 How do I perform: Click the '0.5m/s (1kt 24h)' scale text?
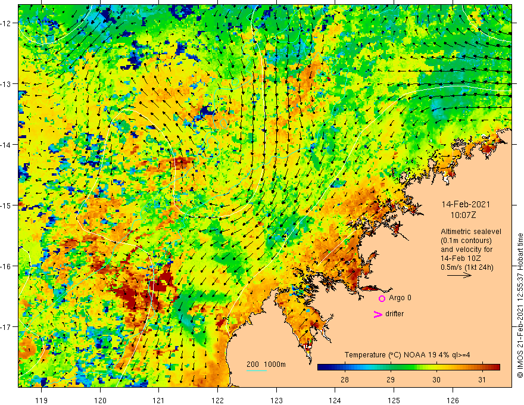point(467,267)
